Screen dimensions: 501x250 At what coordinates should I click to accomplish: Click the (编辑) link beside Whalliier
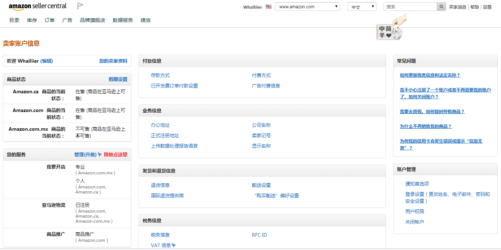(x=47, y=61)
